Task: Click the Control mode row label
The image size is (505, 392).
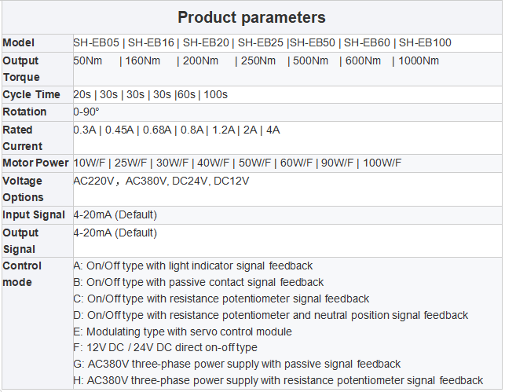Action: tap(23, 273)
